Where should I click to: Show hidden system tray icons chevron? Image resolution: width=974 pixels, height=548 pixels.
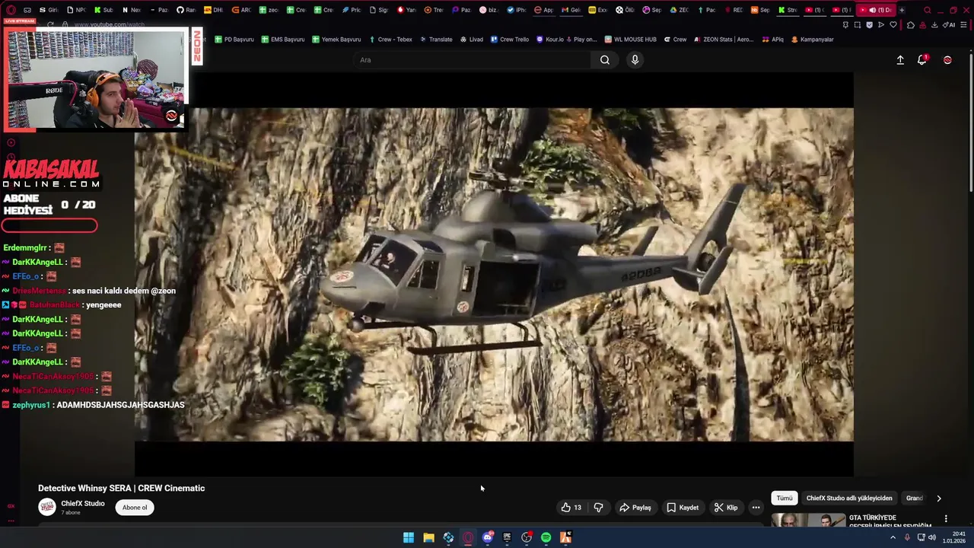[893, 537]
